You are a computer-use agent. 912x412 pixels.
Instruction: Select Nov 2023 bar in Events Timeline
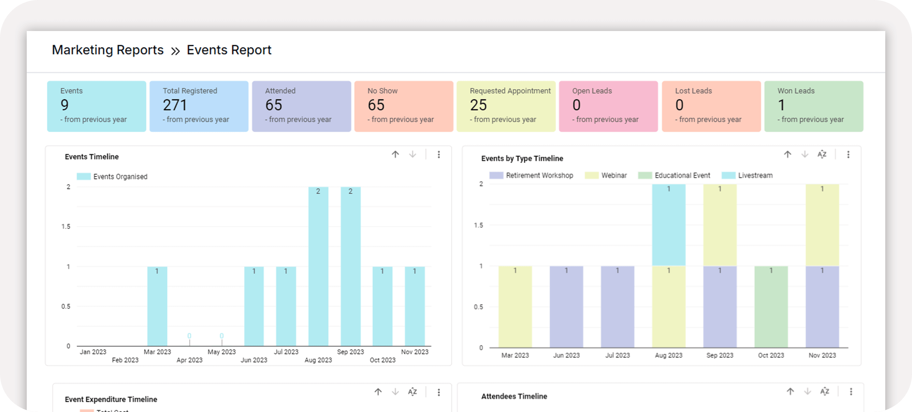[x=415, y=306]
